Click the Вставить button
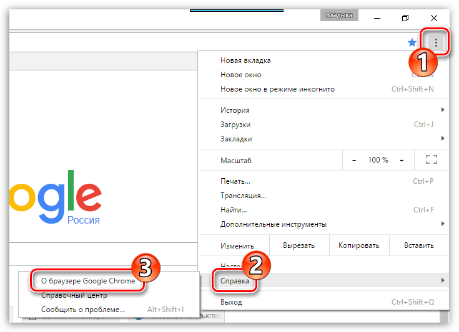Screen dimensions: 459x332 (x=419, y=245)
